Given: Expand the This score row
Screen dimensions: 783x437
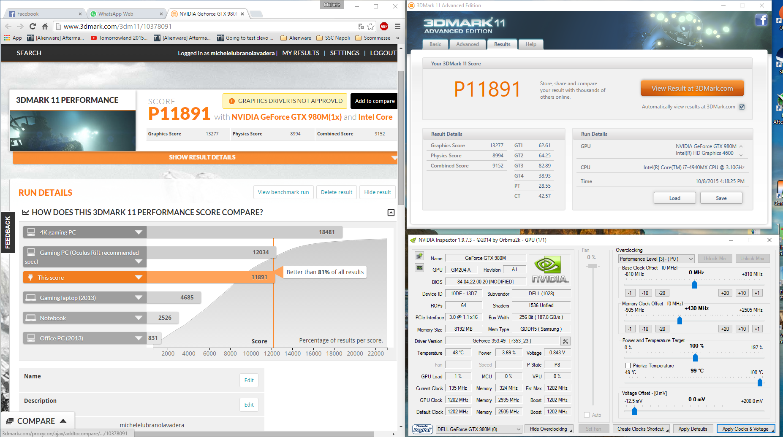Looking at the screenshot, I should pyautogui.click(x=139, y=277).
